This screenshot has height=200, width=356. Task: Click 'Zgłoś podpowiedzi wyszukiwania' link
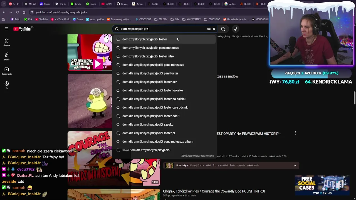point(198,156)
